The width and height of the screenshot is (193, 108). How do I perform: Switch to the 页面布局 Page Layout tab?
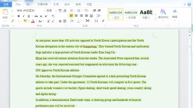pyautogui.click(x=43, y=4)
